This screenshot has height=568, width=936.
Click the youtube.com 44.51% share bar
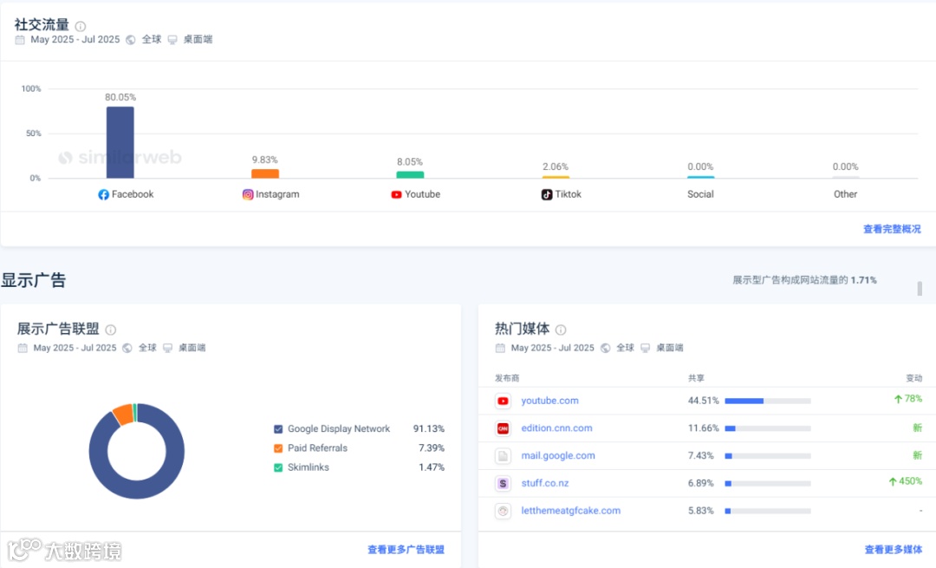point(768,401)
